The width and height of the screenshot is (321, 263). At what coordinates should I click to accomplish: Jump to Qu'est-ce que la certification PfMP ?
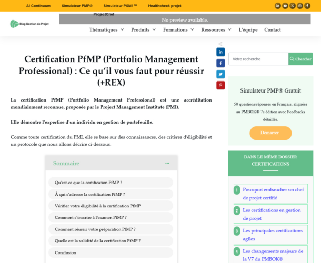coord(111,183)
